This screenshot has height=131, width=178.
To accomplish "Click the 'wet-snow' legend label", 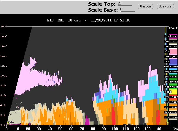I will (x=171, y=66).
